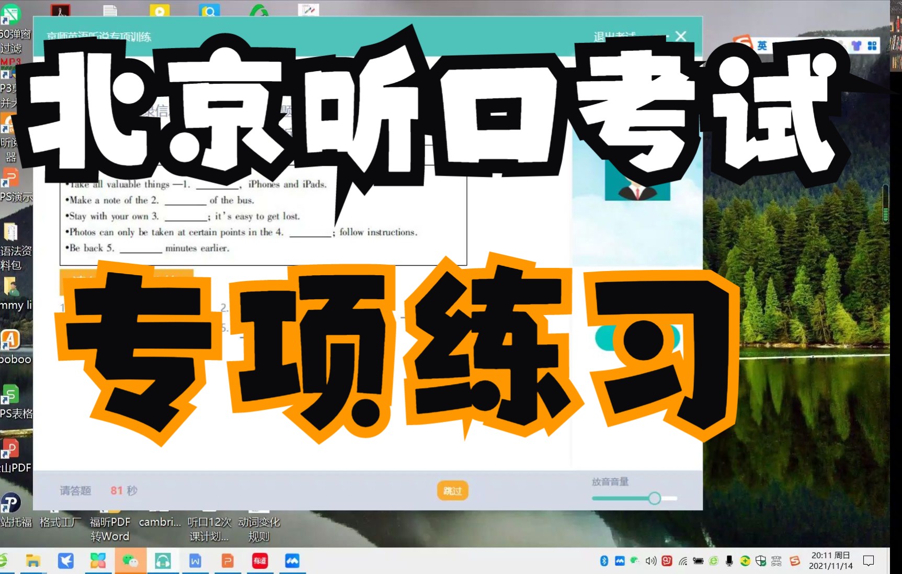Screen dimensions: 902x574
Task: Open the notification center icon
Action: (x=869, y=561)
